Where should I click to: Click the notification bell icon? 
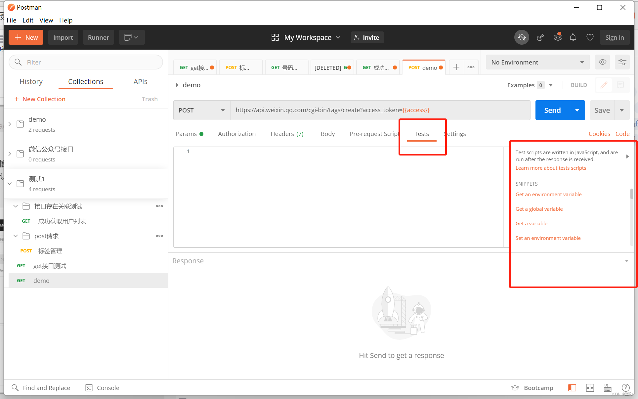click(x=574, y=37)
